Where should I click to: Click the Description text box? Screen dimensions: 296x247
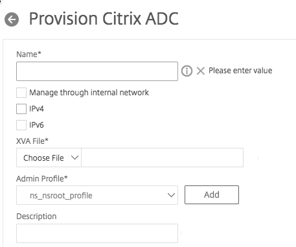pyautogui.click(x=97, y=233)
